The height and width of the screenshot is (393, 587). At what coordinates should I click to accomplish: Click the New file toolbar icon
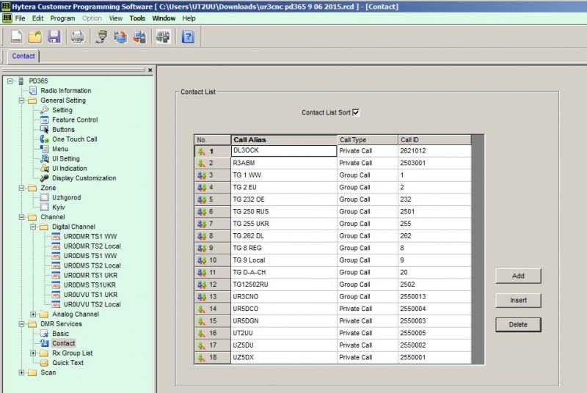click(x=16, y=37)
